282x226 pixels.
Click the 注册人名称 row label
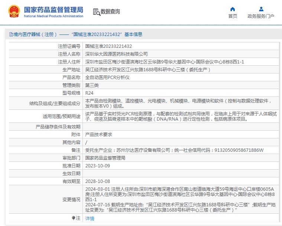tap(69, 54)
